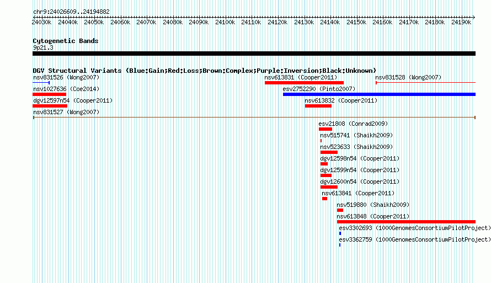Open the nsv613832 (Cooper2011) label
Screen dimensions: 491x283
341,100
